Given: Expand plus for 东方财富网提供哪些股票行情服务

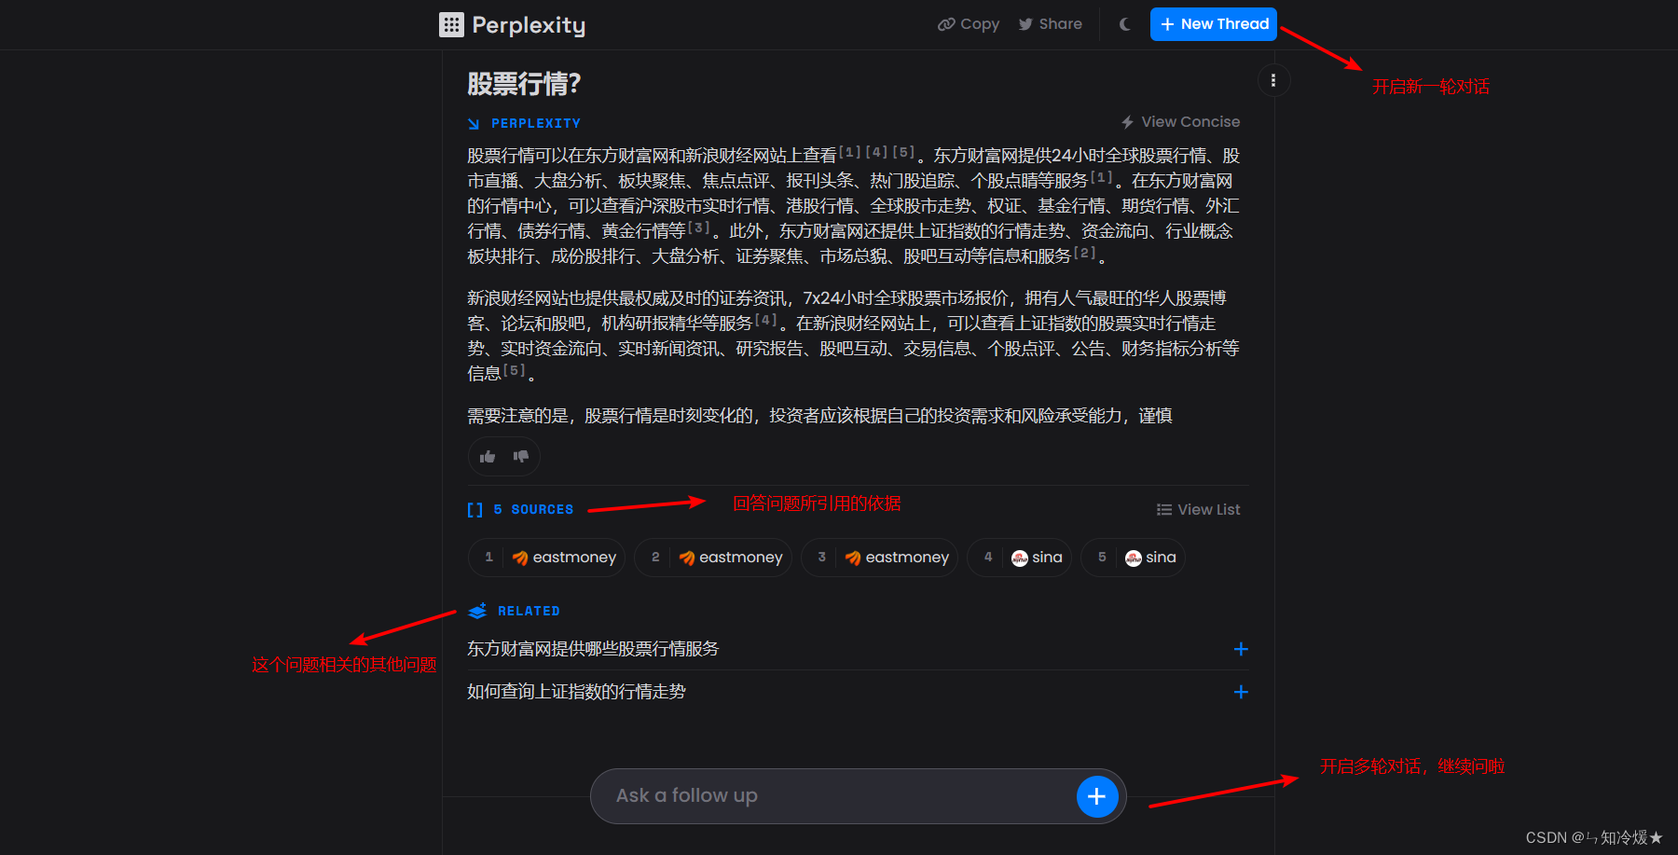Looking at the screenshot, I should click(x=1241, y=649).
